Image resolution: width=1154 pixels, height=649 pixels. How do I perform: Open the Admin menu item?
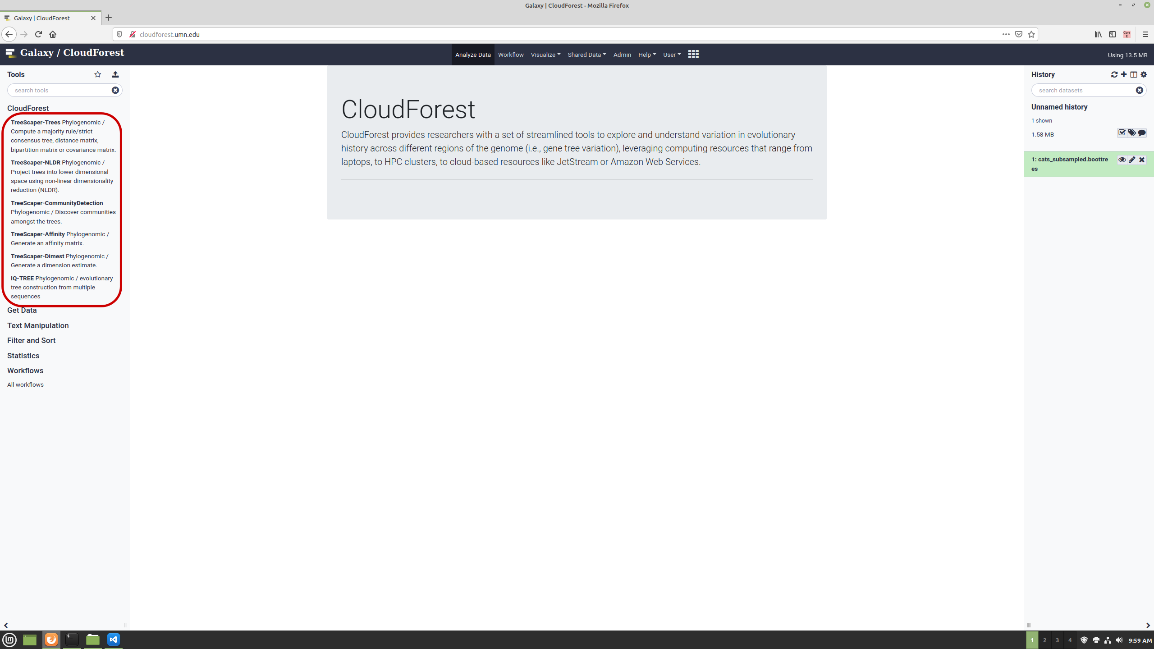click(x=622, y=55)
